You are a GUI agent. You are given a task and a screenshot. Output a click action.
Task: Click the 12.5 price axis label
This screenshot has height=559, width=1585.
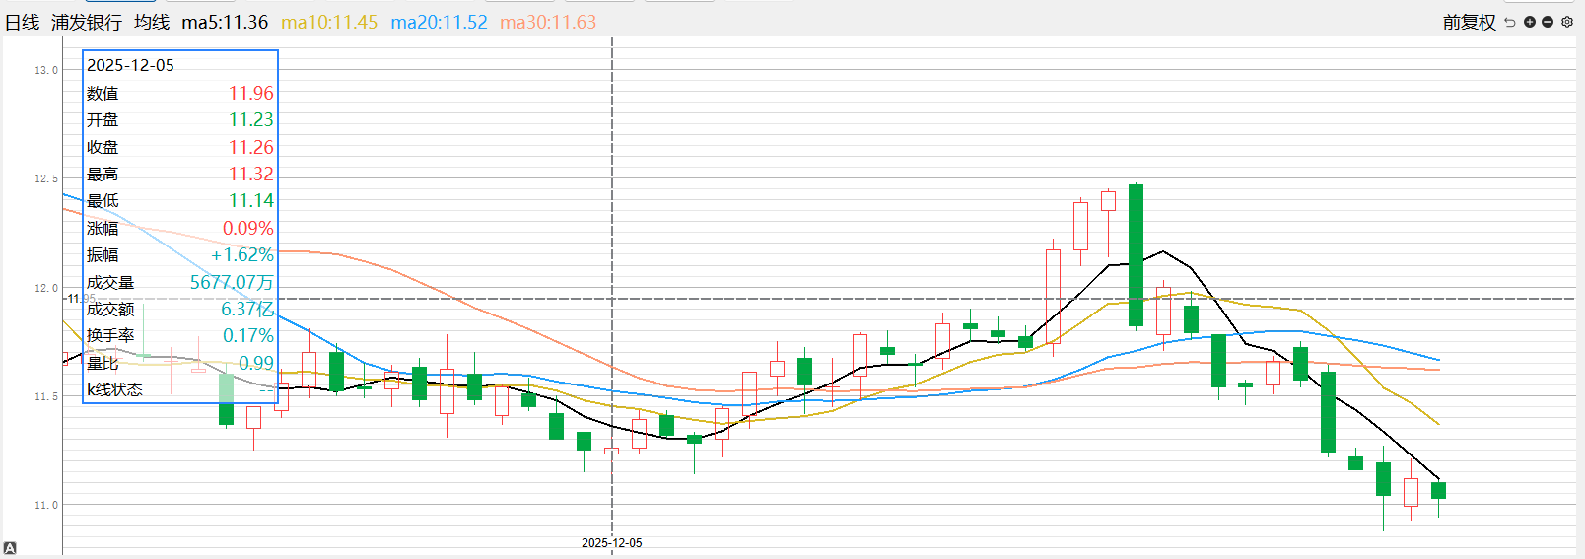(x=46, y=178)
